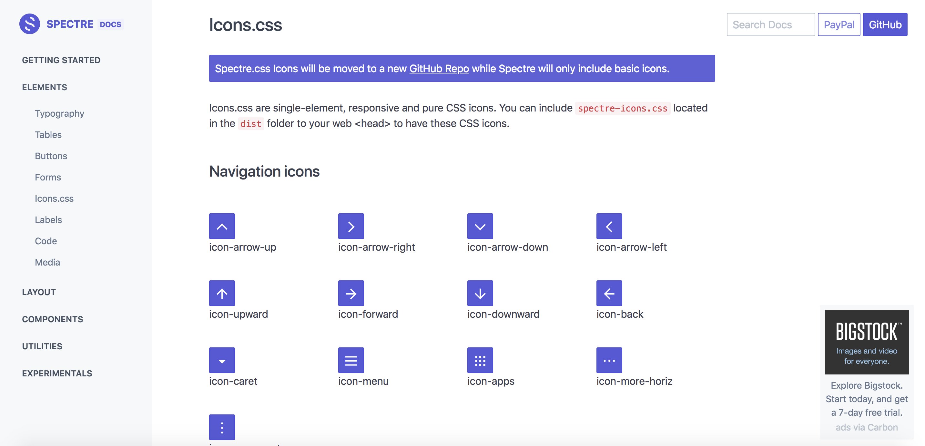Expand the Layout sidebar section
Image resolution: width=925 pixels, height=446 pixels.
(x=39, y=292)
